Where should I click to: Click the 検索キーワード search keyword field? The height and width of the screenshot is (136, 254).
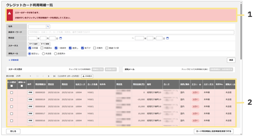(131, 32)
